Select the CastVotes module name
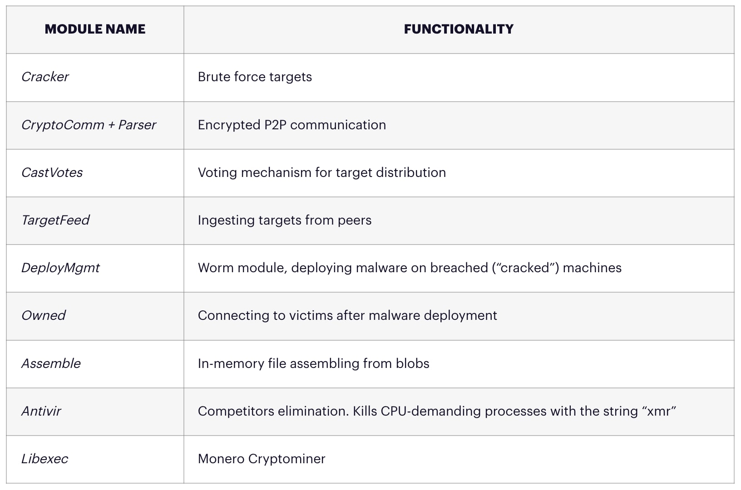Screen dimensions: 741x490 point(52,172)
